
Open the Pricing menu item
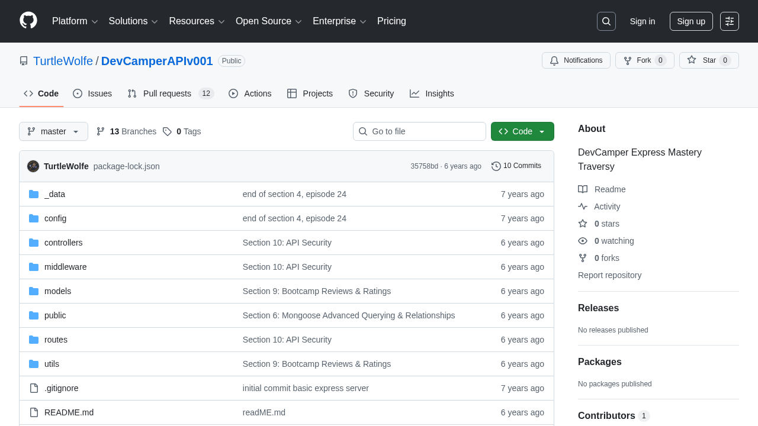(391, 21)
